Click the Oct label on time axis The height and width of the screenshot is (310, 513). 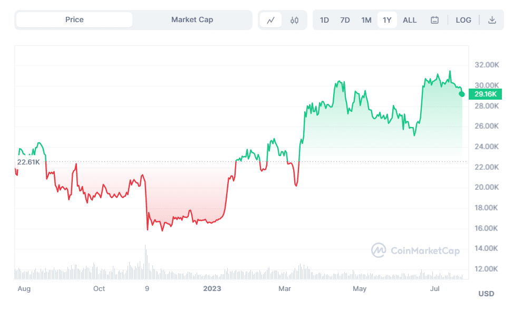pyautogui.click(x=99, y=288)
